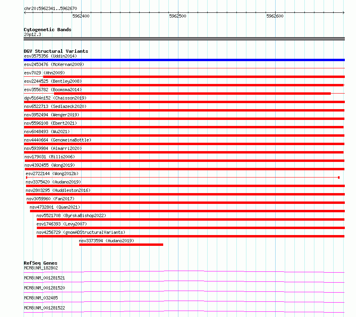Click the short red nsv3373594 variant bar
The image size is (356, 317).
121,245
